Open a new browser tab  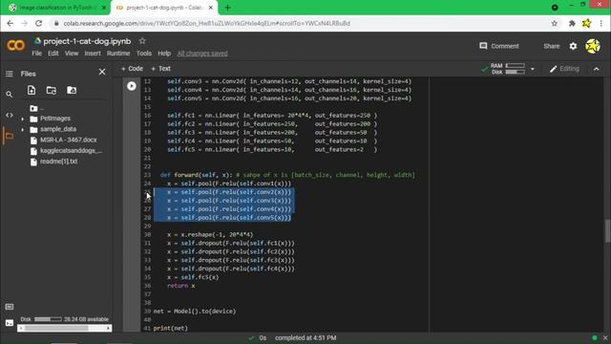(227, 8)
